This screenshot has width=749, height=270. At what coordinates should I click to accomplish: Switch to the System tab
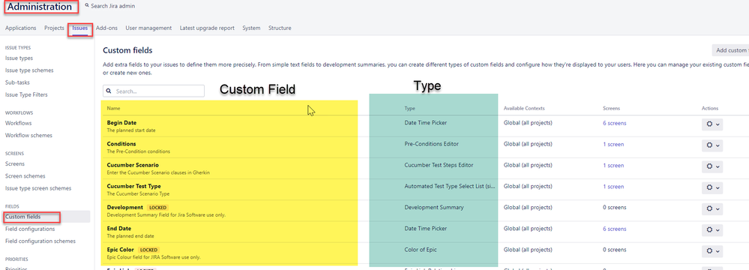251,28
